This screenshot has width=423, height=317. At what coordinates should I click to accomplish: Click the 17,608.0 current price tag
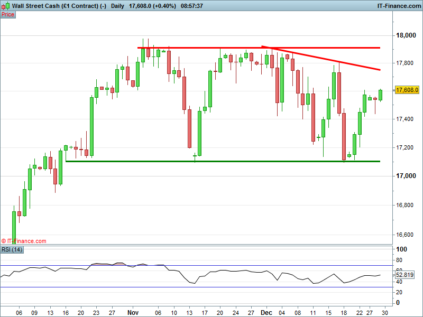407,90
